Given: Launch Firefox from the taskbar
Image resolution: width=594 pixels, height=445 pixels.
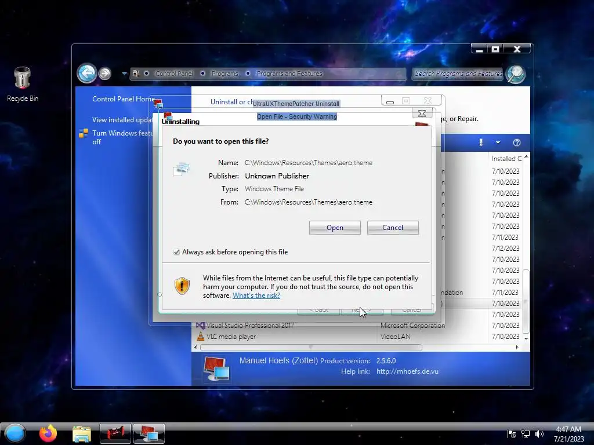Looking at the screenshot, I should (48, 433).
